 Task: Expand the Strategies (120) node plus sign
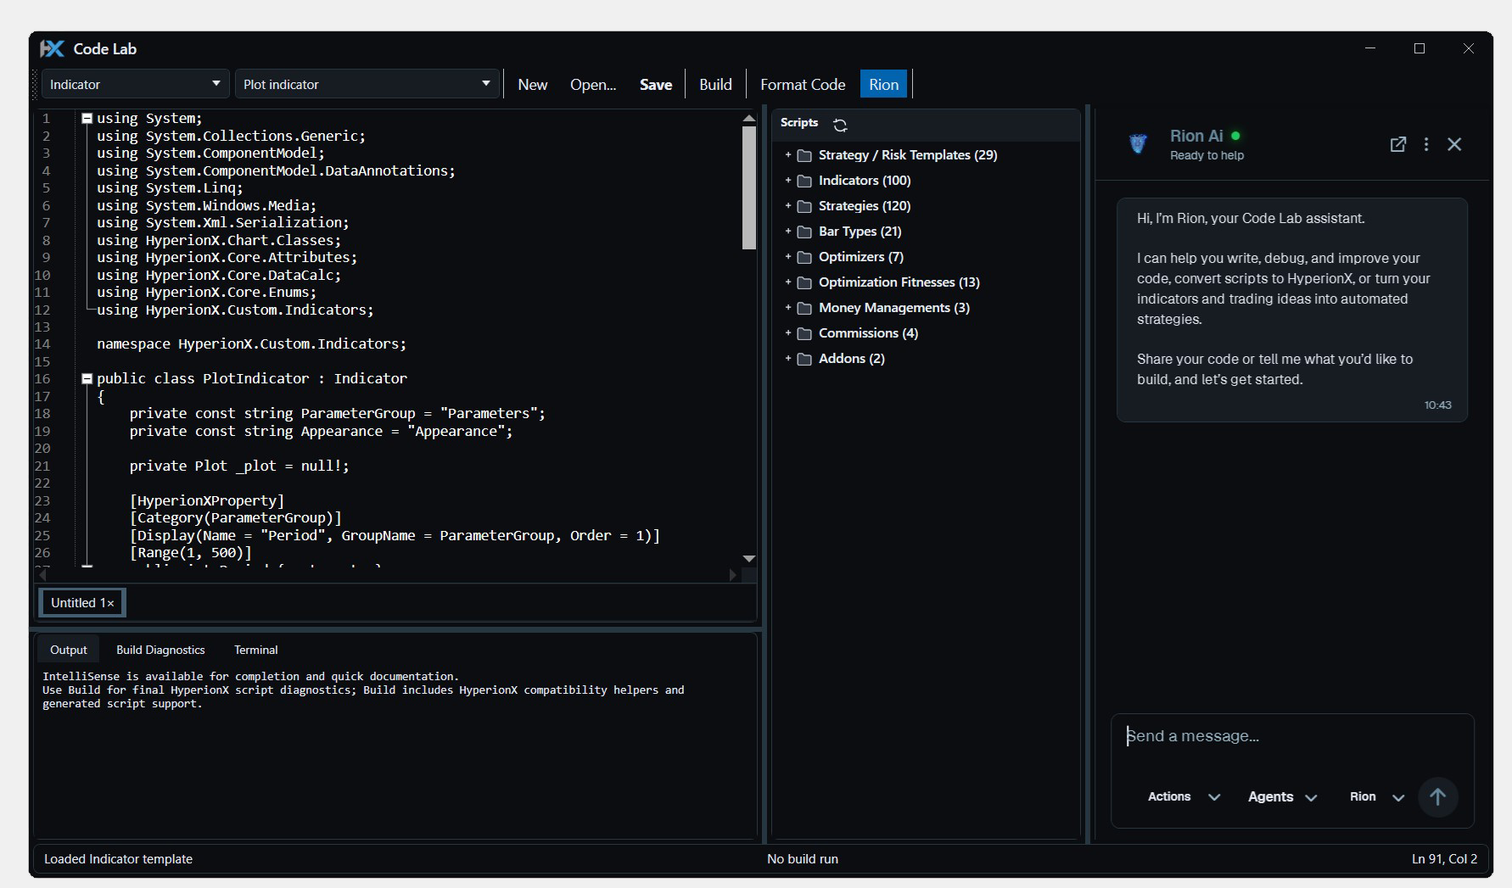787,205
